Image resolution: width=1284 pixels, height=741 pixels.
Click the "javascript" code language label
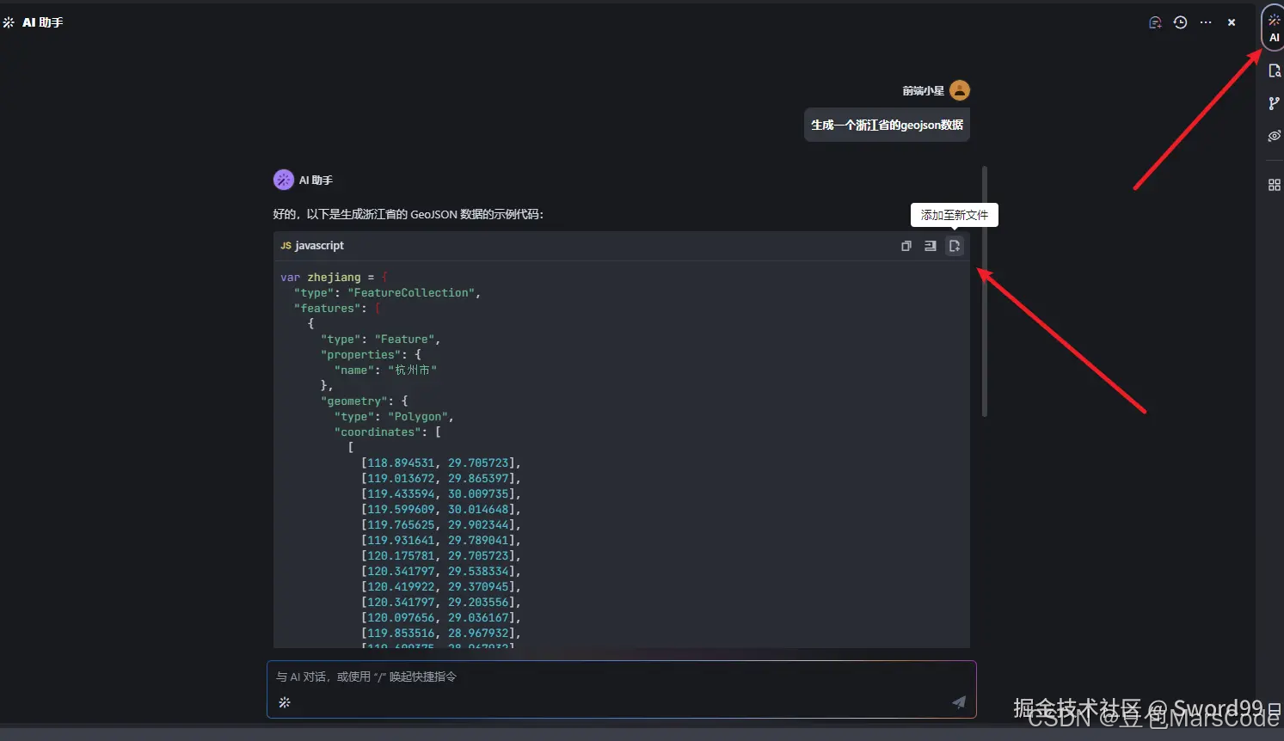pos(319,246)
